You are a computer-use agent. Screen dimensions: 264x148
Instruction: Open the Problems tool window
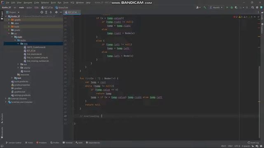[x=41, y=143]
